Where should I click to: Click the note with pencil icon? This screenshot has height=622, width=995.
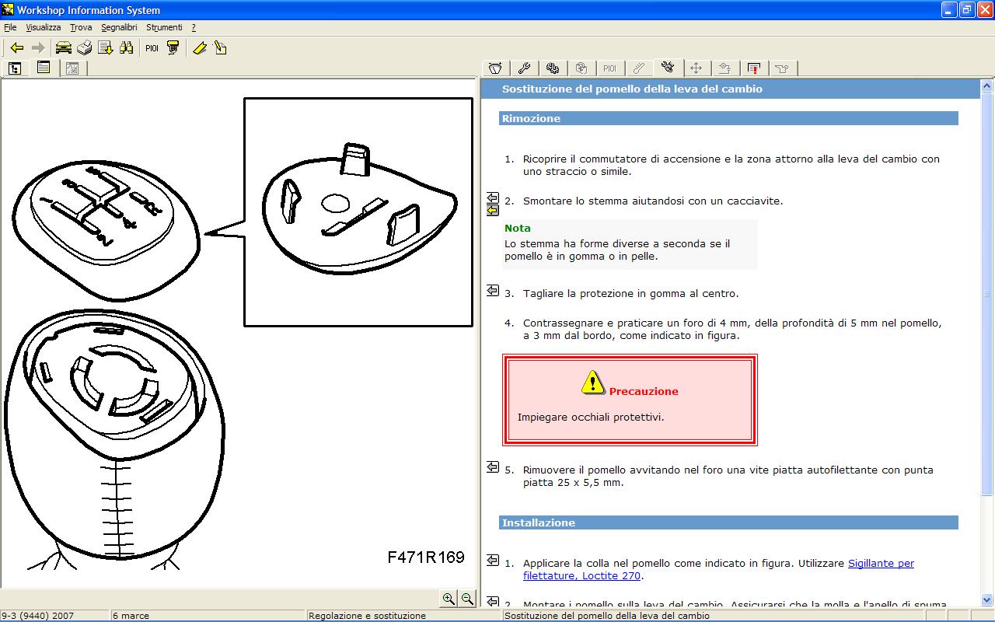[221, 48]
